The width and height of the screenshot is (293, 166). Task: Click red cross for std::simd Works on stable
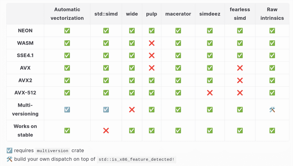tap(106, 131)
